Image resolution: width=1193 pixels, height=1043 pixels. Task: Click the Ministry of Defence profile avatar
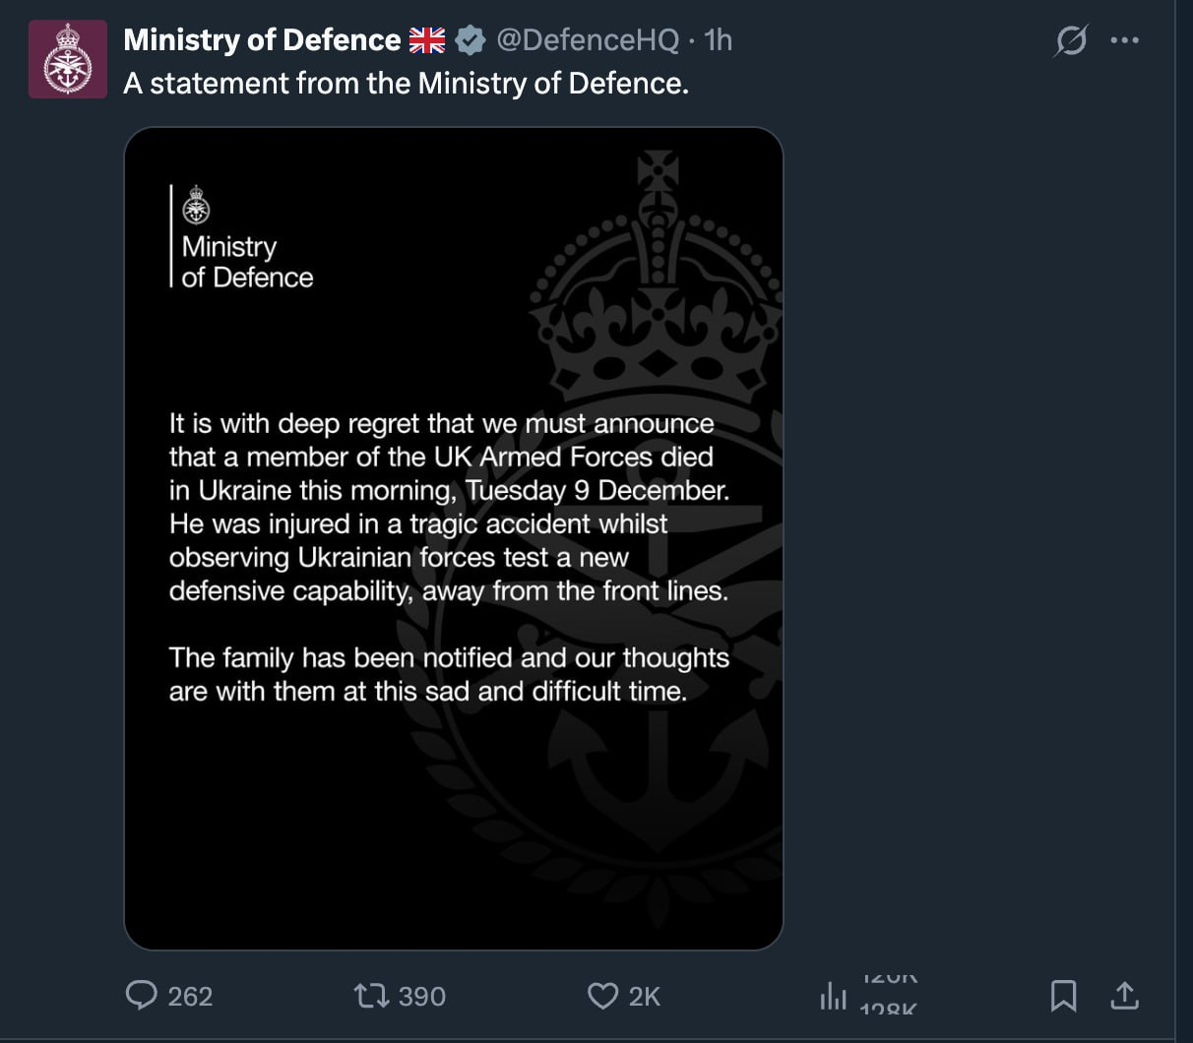pos(68,59)
